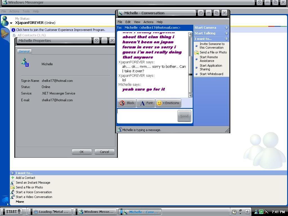Click the round button in conversation title bar
Image resolution: width=288 pixels, height=216 pixels.
(x=201, y=13)
